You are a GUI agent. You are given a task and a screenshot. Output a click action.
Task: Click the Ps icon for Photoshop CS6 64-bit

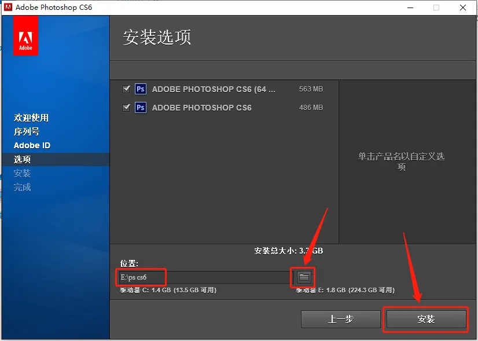tap(141, 89)
